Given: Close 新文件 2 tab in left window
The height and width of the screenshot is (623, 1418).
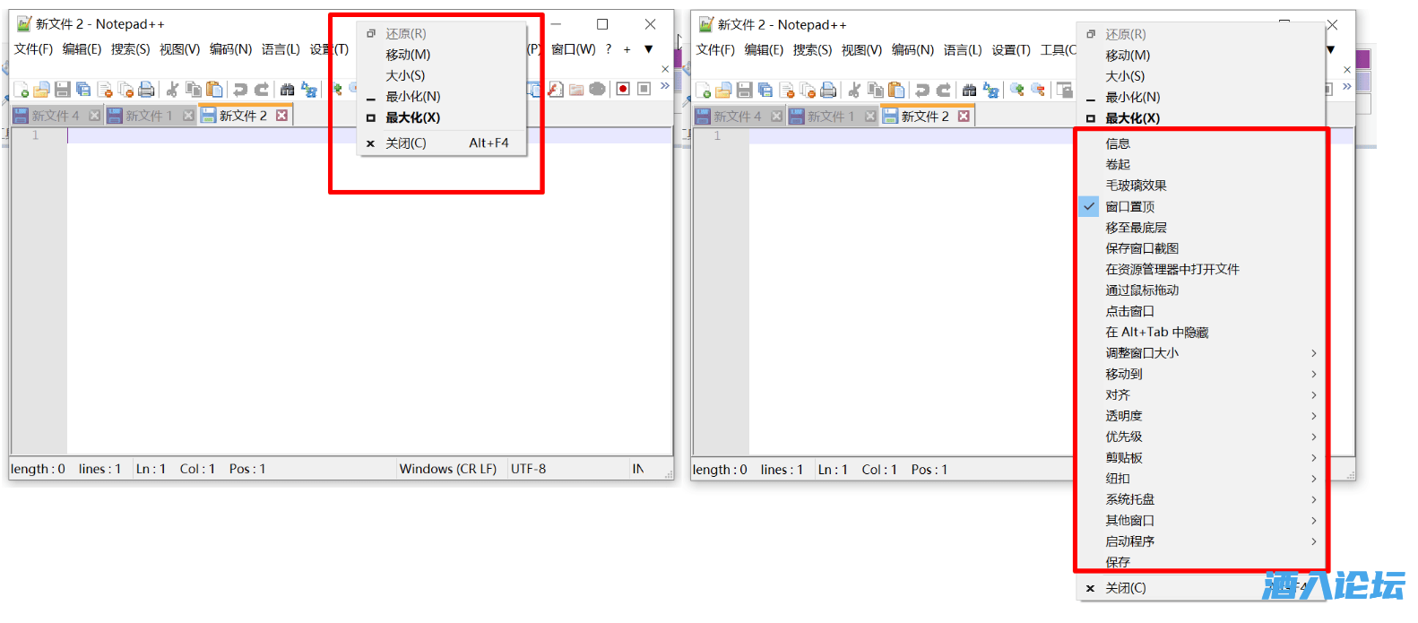Looking at the screenshot, I should (282, 116).
